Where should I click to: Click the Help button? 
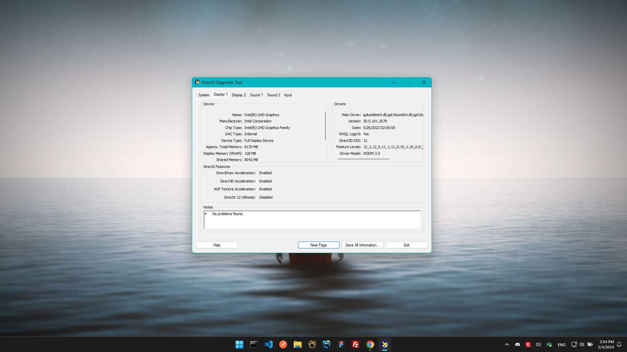click(x=217, y=245)
